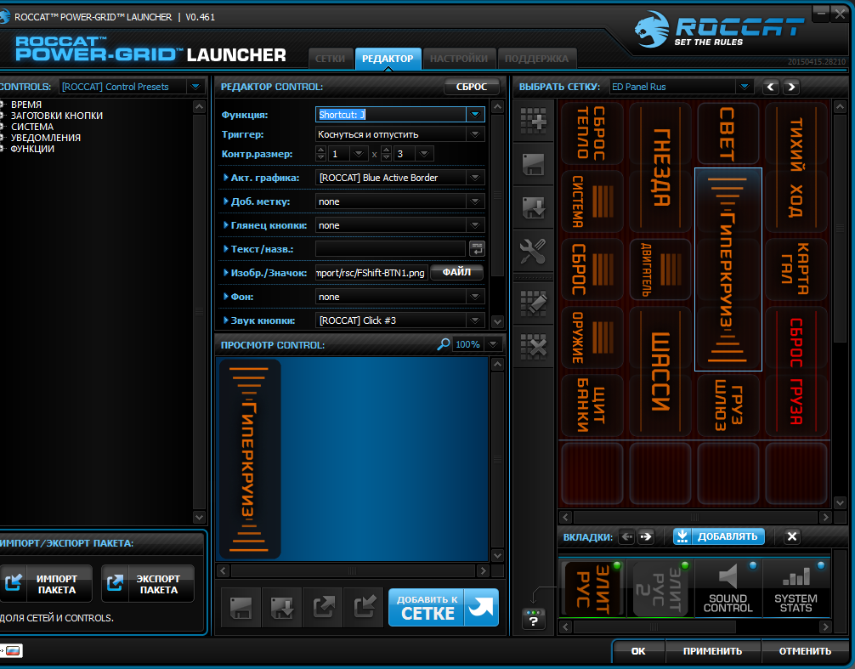Click the wrench-and-screwdriver grid settings icon
This screenshot has width=855, height=669.
click(x=533, y=252)
